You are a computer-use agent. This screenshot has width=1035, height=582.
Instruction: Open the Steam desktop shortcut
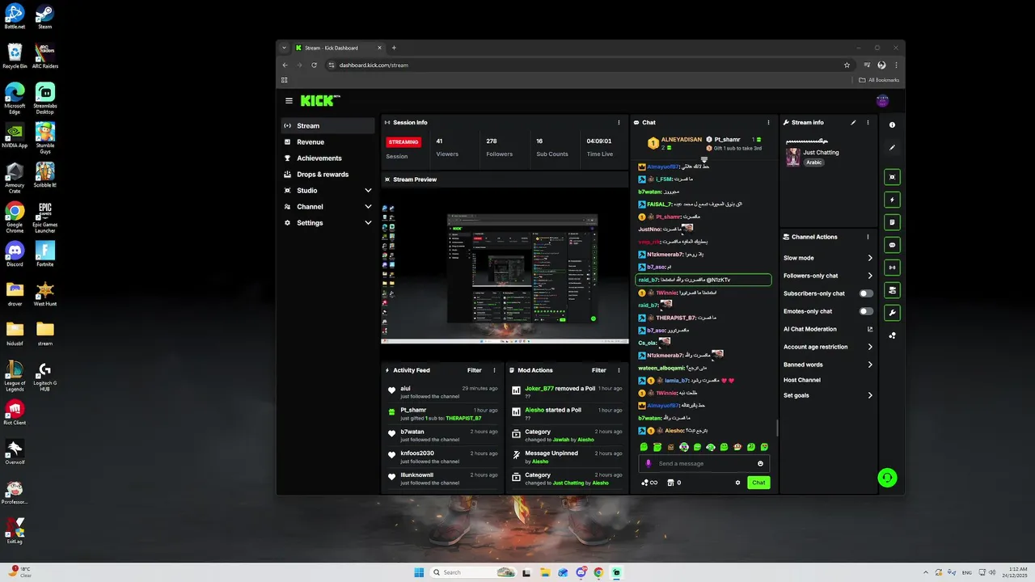tap(45, 16)
